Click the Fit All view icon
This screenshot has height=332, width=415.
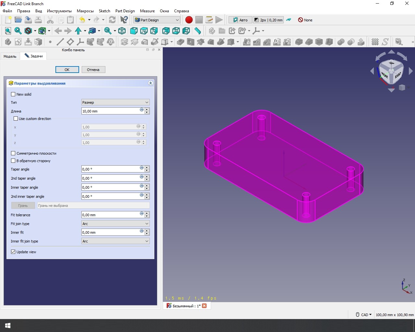[8, 31]
